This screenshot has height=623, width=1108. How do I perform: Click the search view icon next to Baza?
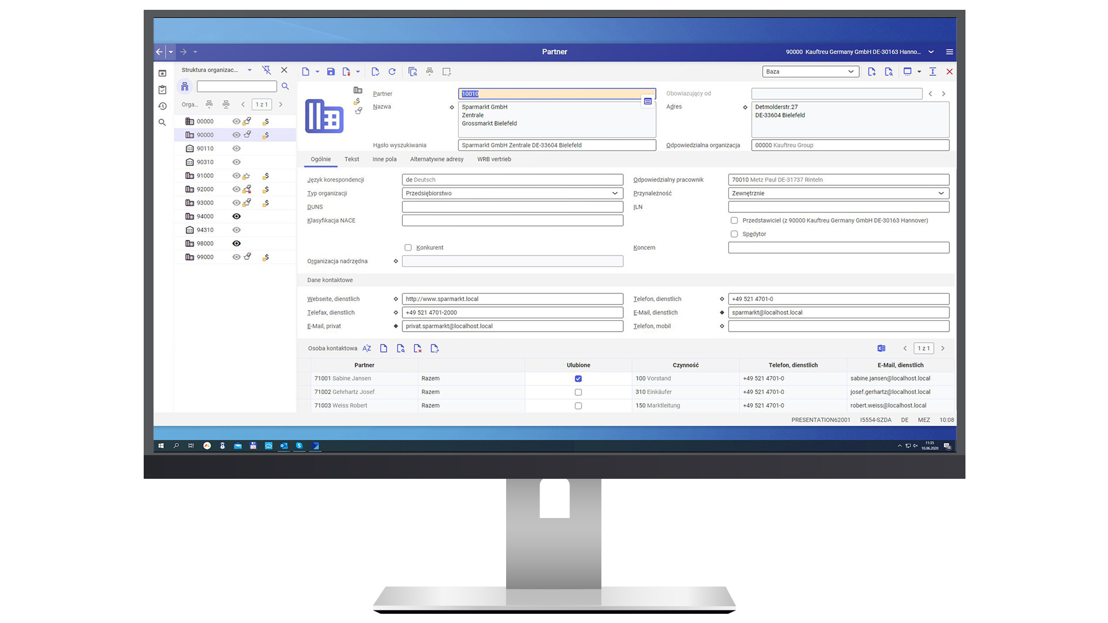pyautogui.click(x=889, y=72)
